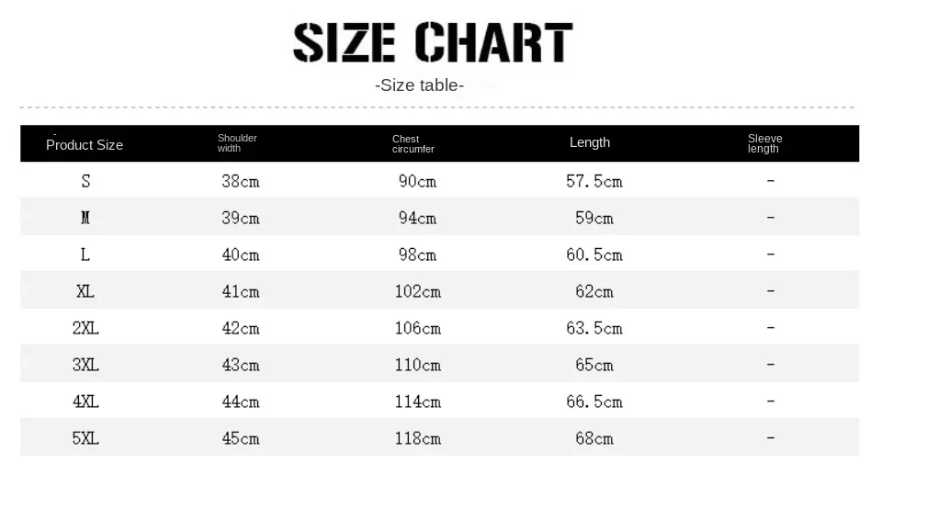
Task: Click the 114cm chest value
Action: pyautogui.click(x=417, y=401)
